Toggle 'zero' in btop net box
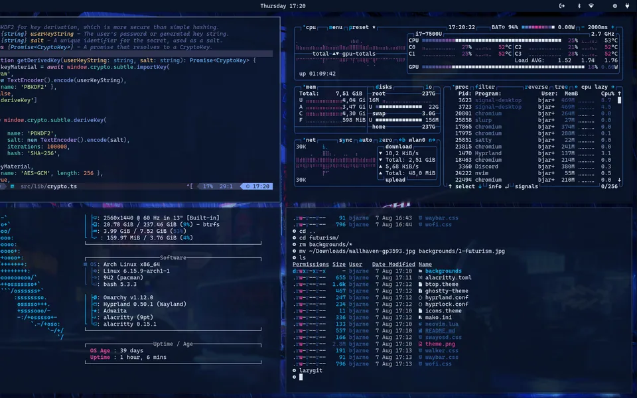This screenshot has height=398, width=637. [385, 140]
